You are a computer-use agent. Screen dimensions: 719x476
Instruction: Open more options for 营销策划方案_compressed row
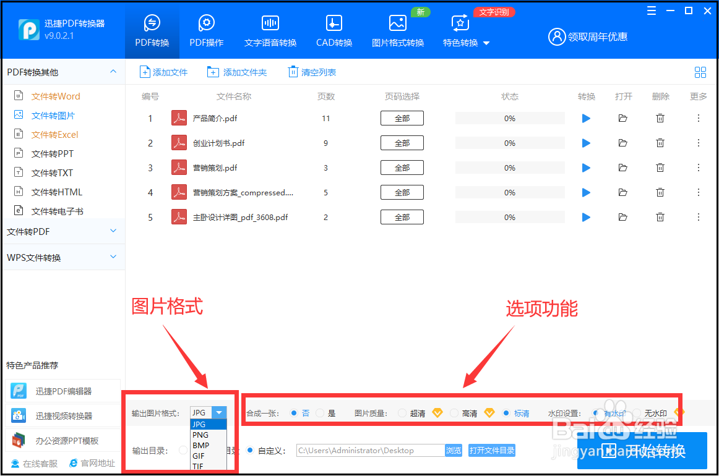[x=699, y=193]
